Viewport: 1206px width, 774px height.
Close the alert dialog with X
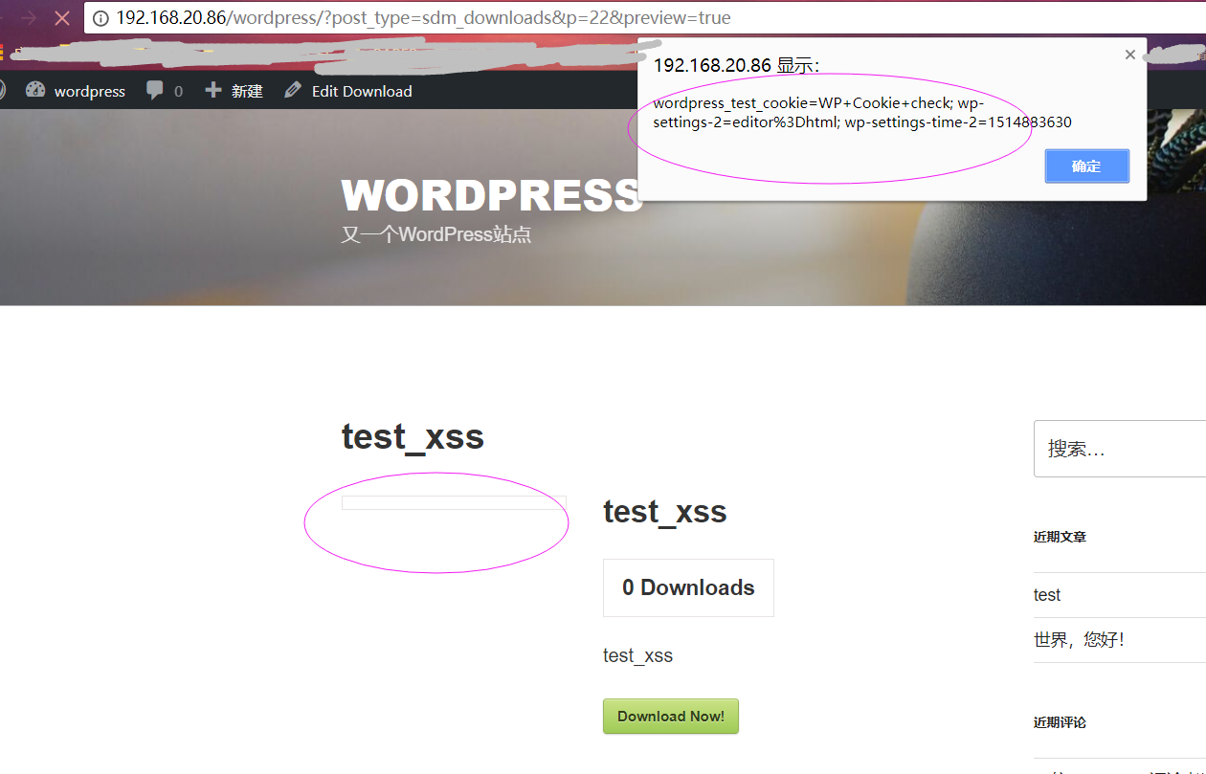[x=1130, y=55]
